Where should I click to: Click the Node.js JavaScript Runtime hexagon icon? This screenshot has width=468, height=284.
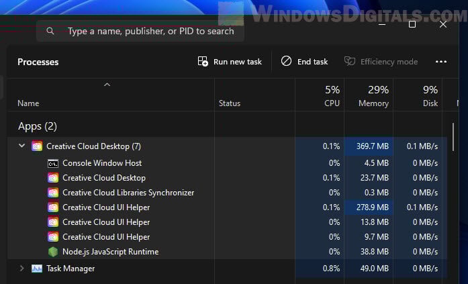click(x=53, y=252)
